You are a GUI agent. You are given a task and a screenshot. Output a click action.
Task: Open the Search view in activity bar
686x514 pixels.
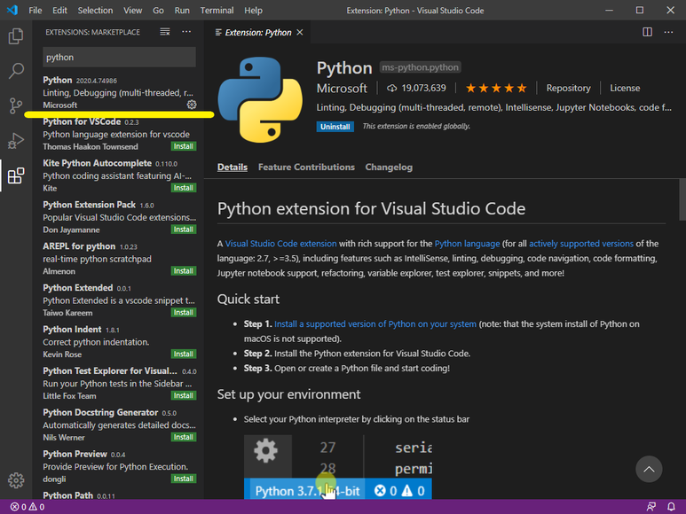tap(16, 71)
